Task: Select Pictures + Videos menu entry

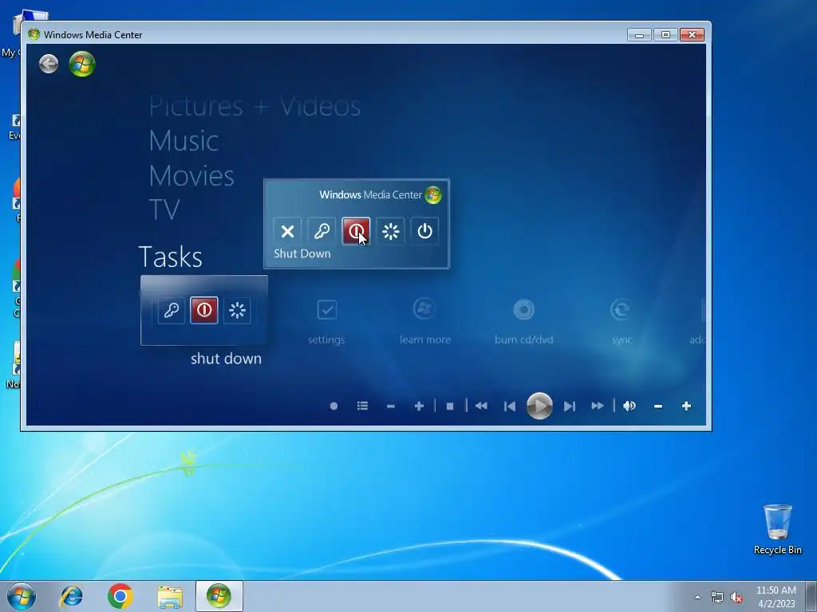Action: [255, 107]
